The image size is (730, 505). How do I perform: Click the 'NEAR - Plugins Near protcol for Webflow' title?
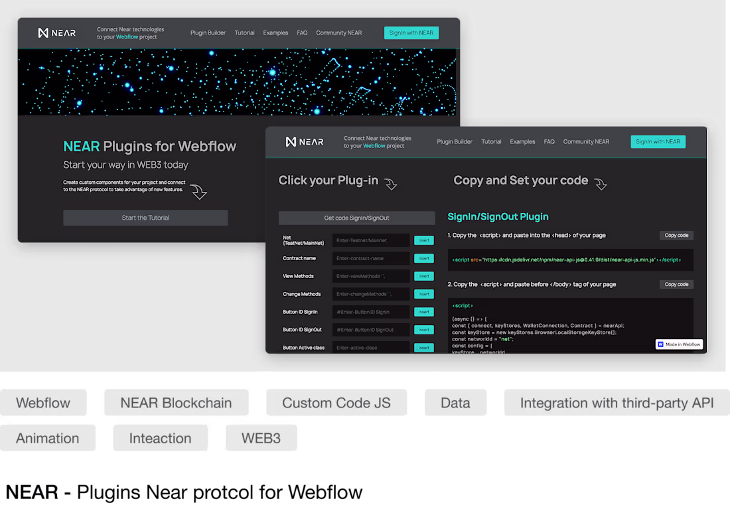[184, 492]
